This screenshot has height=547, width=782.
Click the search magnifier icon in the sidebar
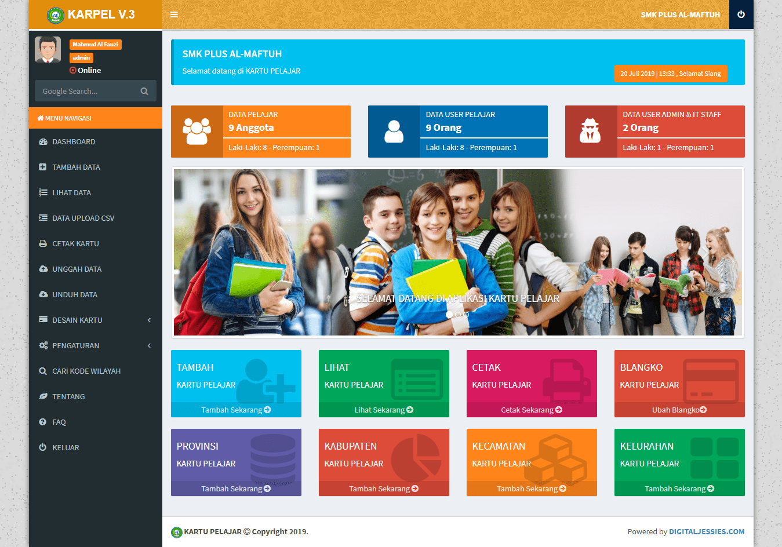[144, 91]
